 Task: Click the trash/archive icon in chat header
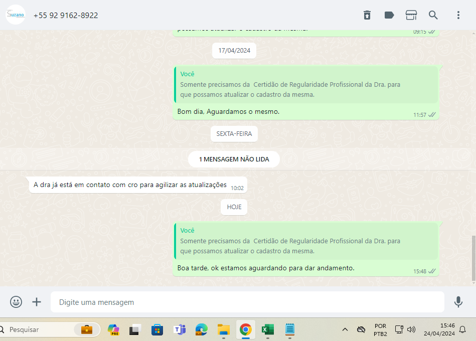[x=367, y=15]
